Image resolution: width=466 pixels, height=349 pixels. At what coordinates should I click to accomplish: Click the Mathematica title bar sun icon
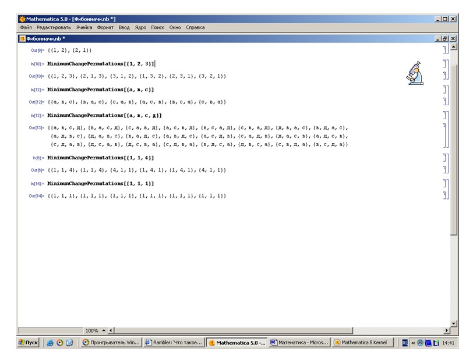(x=22, y=19)
